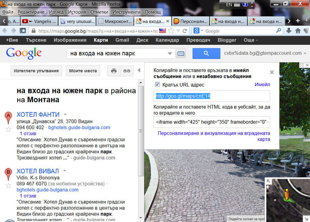Viewport: 310px width, 222px height.
Task: Click the chain link share icon
Action: pos(127,71)
